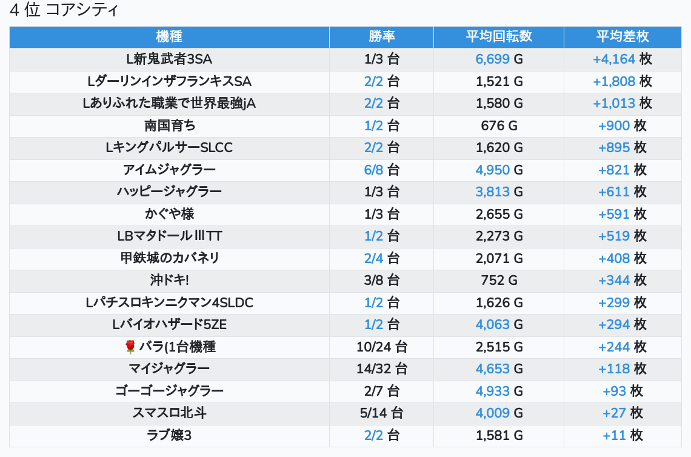The height and width of the screenshot is (457, 691).
Task: Open the +1,808 difference link
Action: click(x=614, y=81)
